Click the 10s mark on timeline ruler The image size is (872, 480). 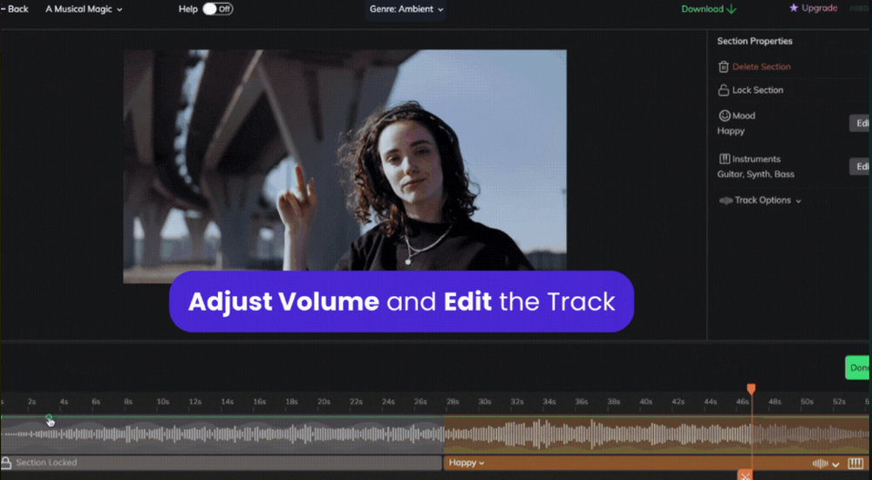point(162,401)
